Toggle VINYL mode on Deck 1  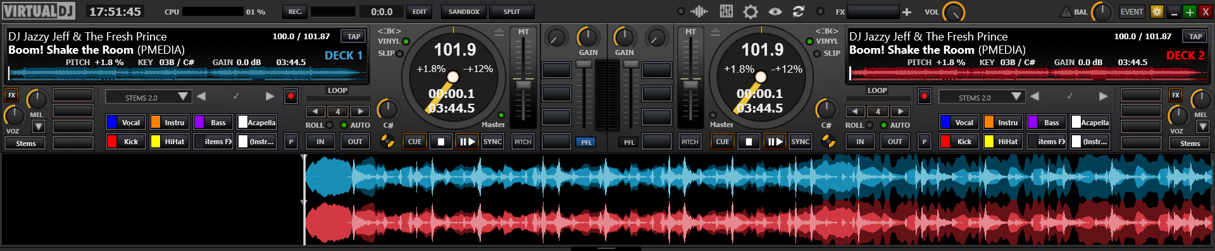406,42
